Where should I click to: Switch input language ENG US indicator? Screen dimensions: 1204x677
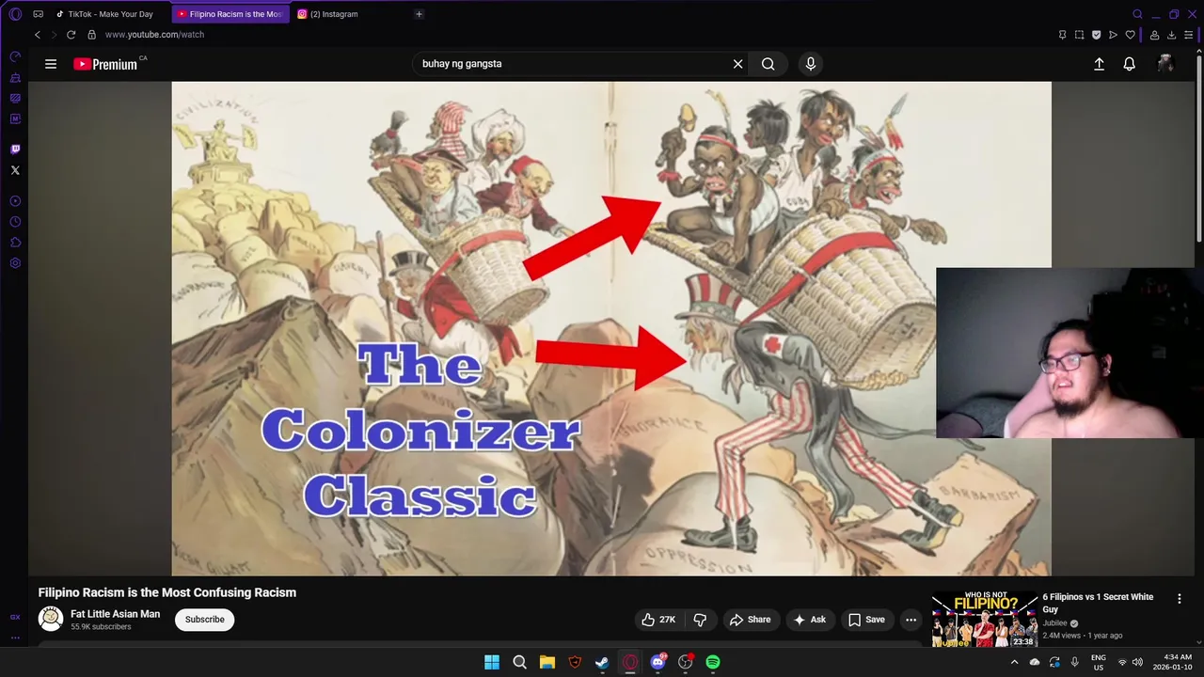(1098, 662)
